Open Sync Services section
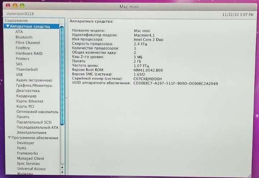 click(x=28, y=164)
